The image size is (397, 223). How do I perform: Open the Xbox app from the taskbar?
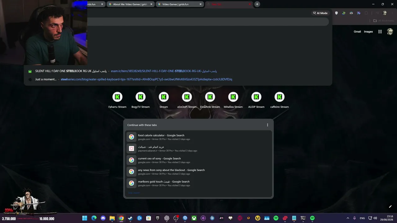click(194, 218)
